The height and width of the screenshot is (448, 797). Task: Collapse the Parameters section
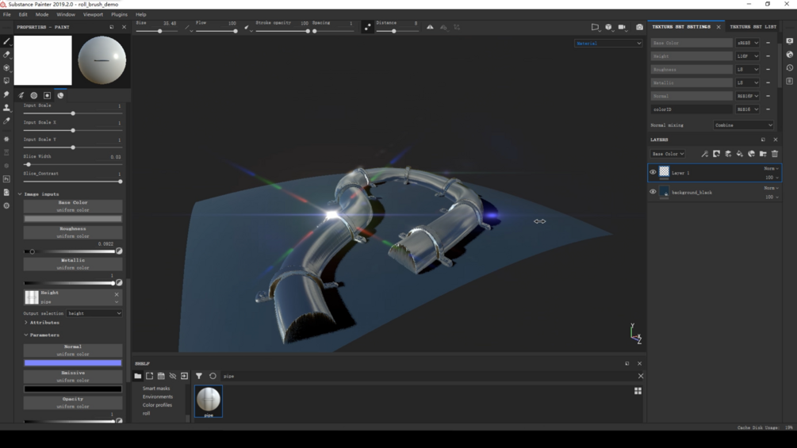[x=26, y=335]
